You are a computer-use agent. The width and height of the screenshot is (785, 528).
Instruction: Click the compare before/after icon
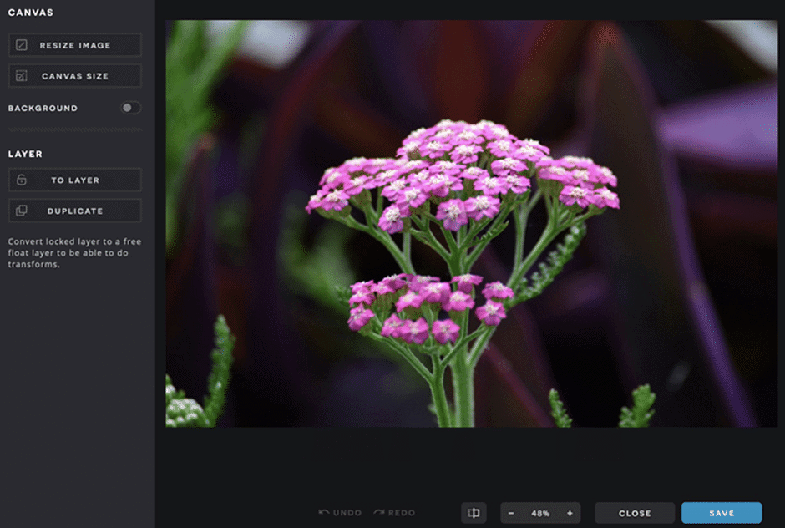474,513
